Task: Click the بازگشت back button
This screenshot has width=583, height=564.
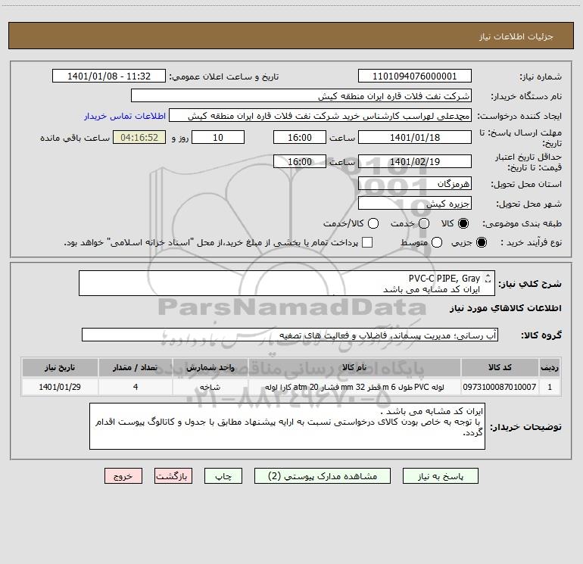Action: [173, 476]
